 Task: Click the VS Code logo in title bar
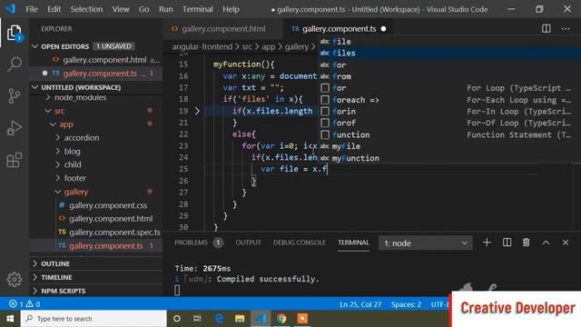(x=10, y=8)
